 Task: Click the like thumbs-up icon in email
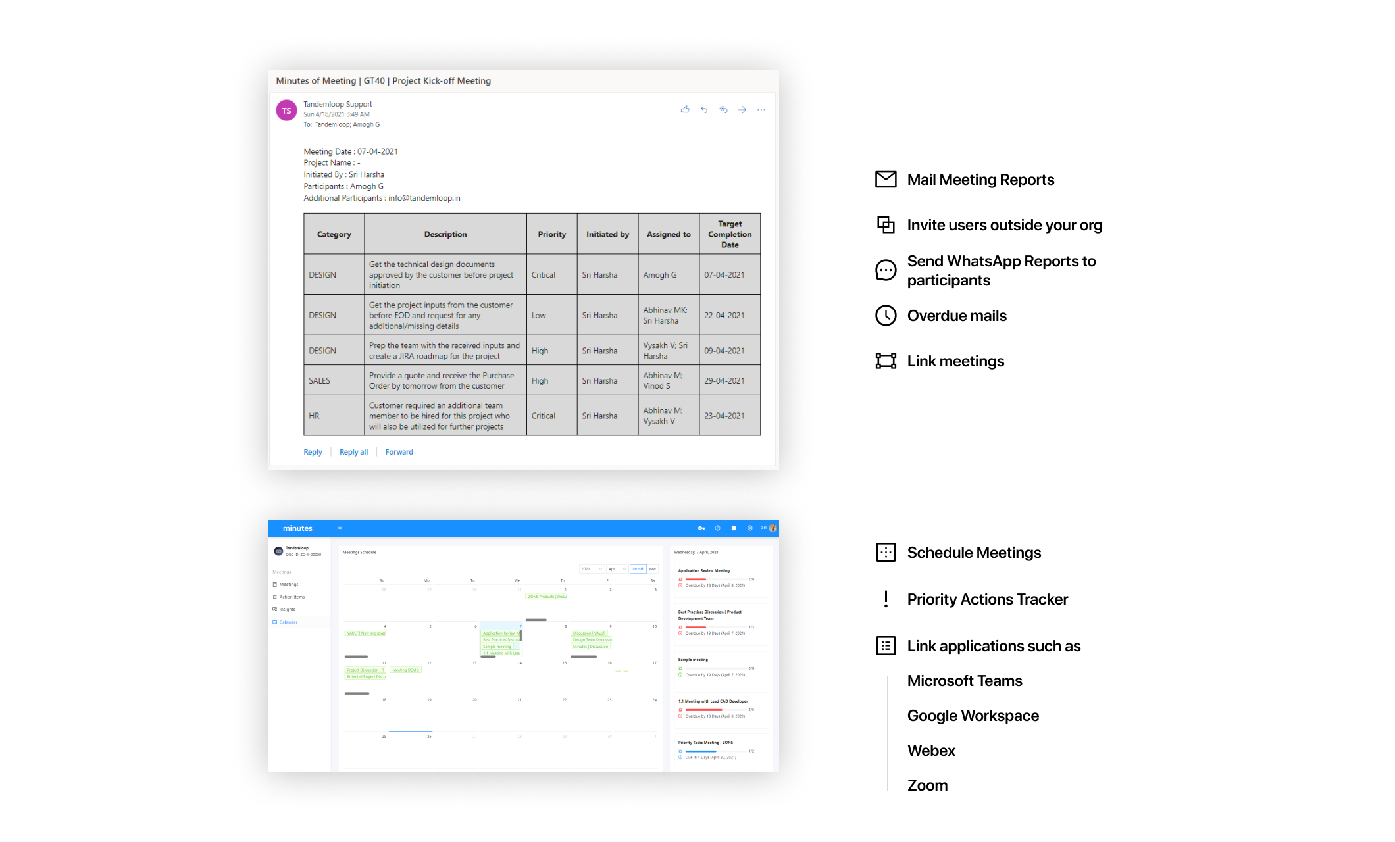pyautogui.click(x=685, y=110)
